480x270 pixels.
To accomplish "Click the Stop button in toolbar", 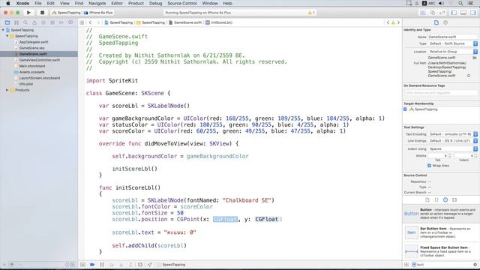I will coord(42,13).
